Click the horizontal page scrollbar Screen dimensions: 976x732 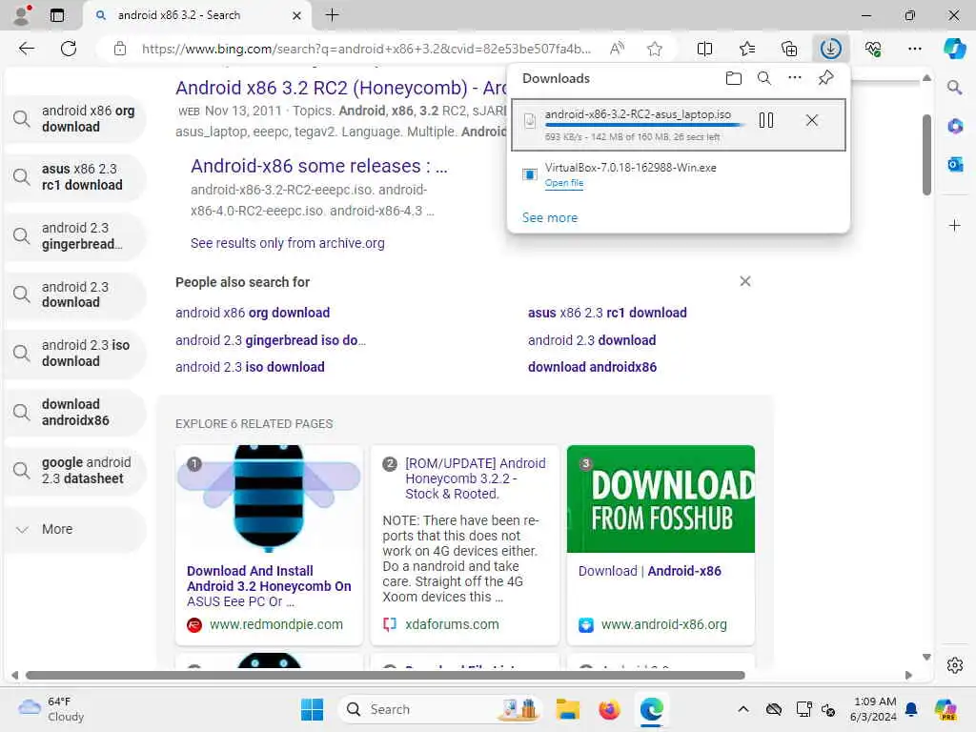tap(385, 676)
